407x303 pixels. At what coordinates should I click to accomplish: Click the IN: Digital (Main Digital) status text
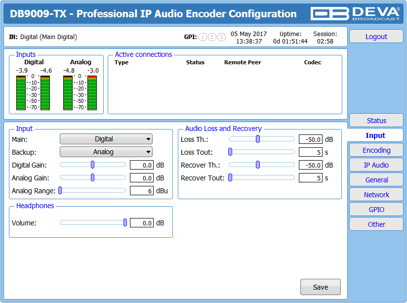coord(43,37)
